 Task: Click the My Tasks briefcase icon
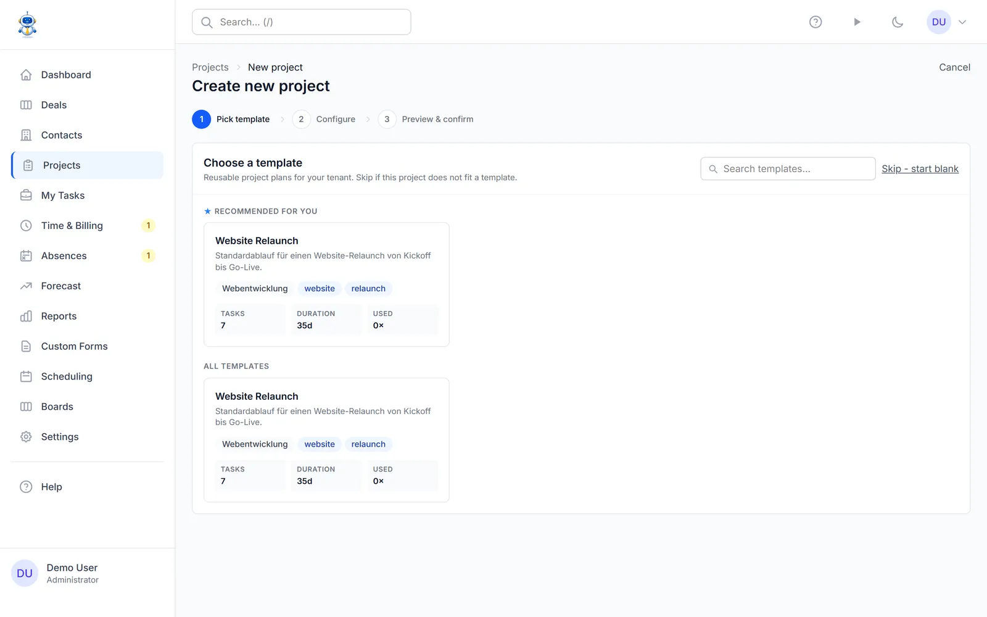coord(26,196)
